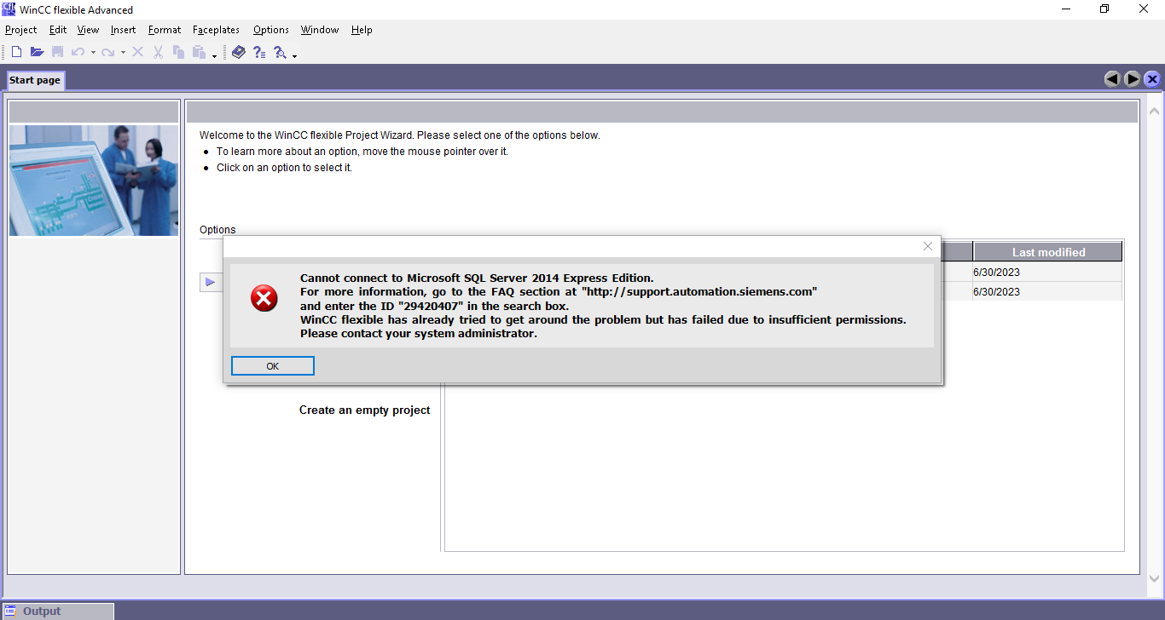Click the Save floppy disk icon
Viewport: 1165px width, 620px height.
(x=58, y=52)
